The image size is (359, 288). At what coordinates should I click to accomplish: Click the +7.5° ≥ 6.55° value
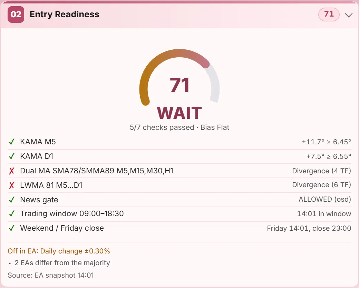click(x=329, y=156)
